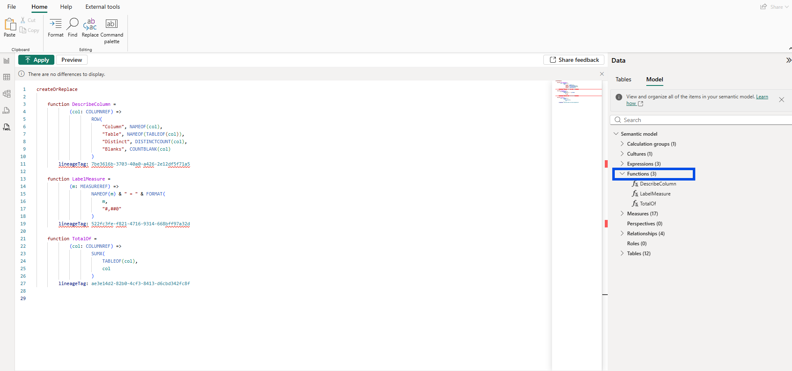Expand Measures (17)
The height and width of the screenshot is (371, 792).
pos(622,213)
